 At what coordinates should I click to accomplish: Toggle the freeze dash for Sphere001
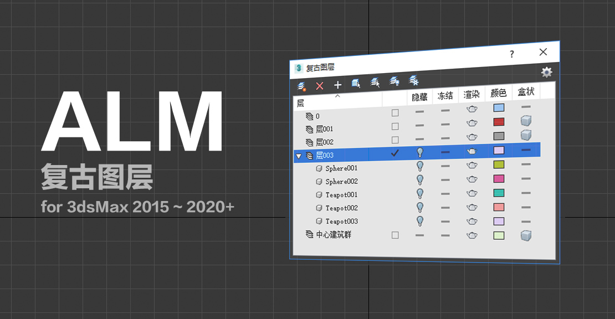click(445, 166)
